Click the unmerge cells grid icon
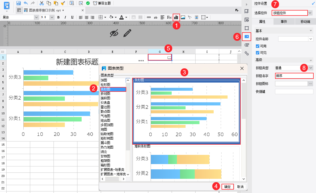This screenshot has height=193, width=316. coord(140,17)
